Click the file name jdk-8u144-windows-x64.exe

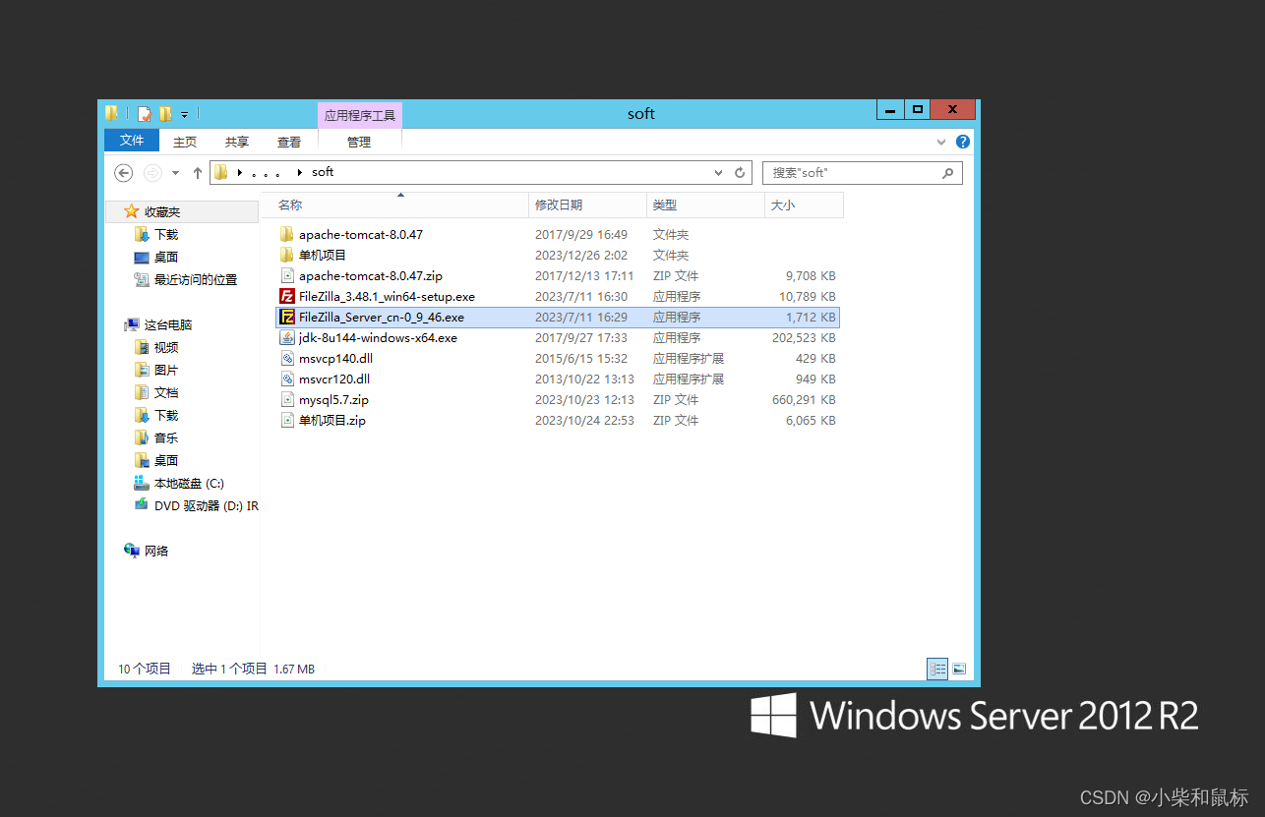[378, 338]
